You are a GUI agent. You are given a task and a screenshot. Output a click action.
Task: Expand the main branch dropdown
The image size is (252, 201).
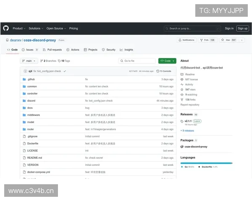pyautogui.click(x=29, y=61)
